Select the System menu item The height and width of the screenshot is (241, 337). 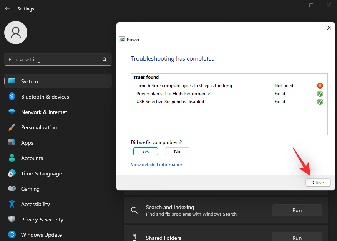coord(29,81)
